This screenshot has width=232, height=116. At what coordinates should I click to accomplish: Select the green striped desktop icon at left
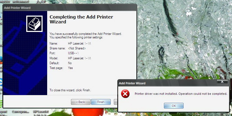[x=1, y=104]
